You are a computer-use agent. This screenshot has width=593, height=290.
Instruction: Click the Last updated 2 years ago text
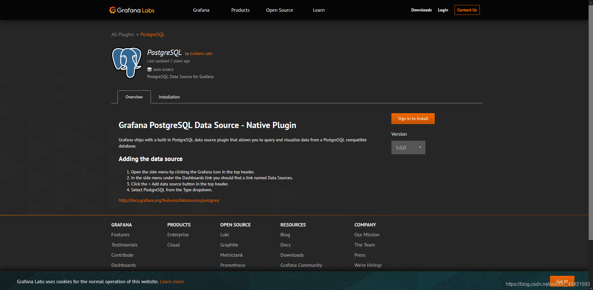(169, 61)
